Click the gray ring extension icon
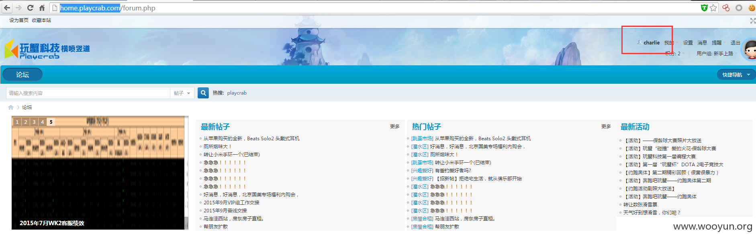Screen dimensions: 756x238 click(x=739, y=8)
